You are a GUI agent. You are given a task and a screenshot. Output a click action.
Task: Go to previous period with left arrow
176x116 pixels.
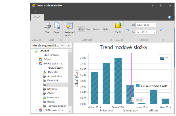pos(127,29)
